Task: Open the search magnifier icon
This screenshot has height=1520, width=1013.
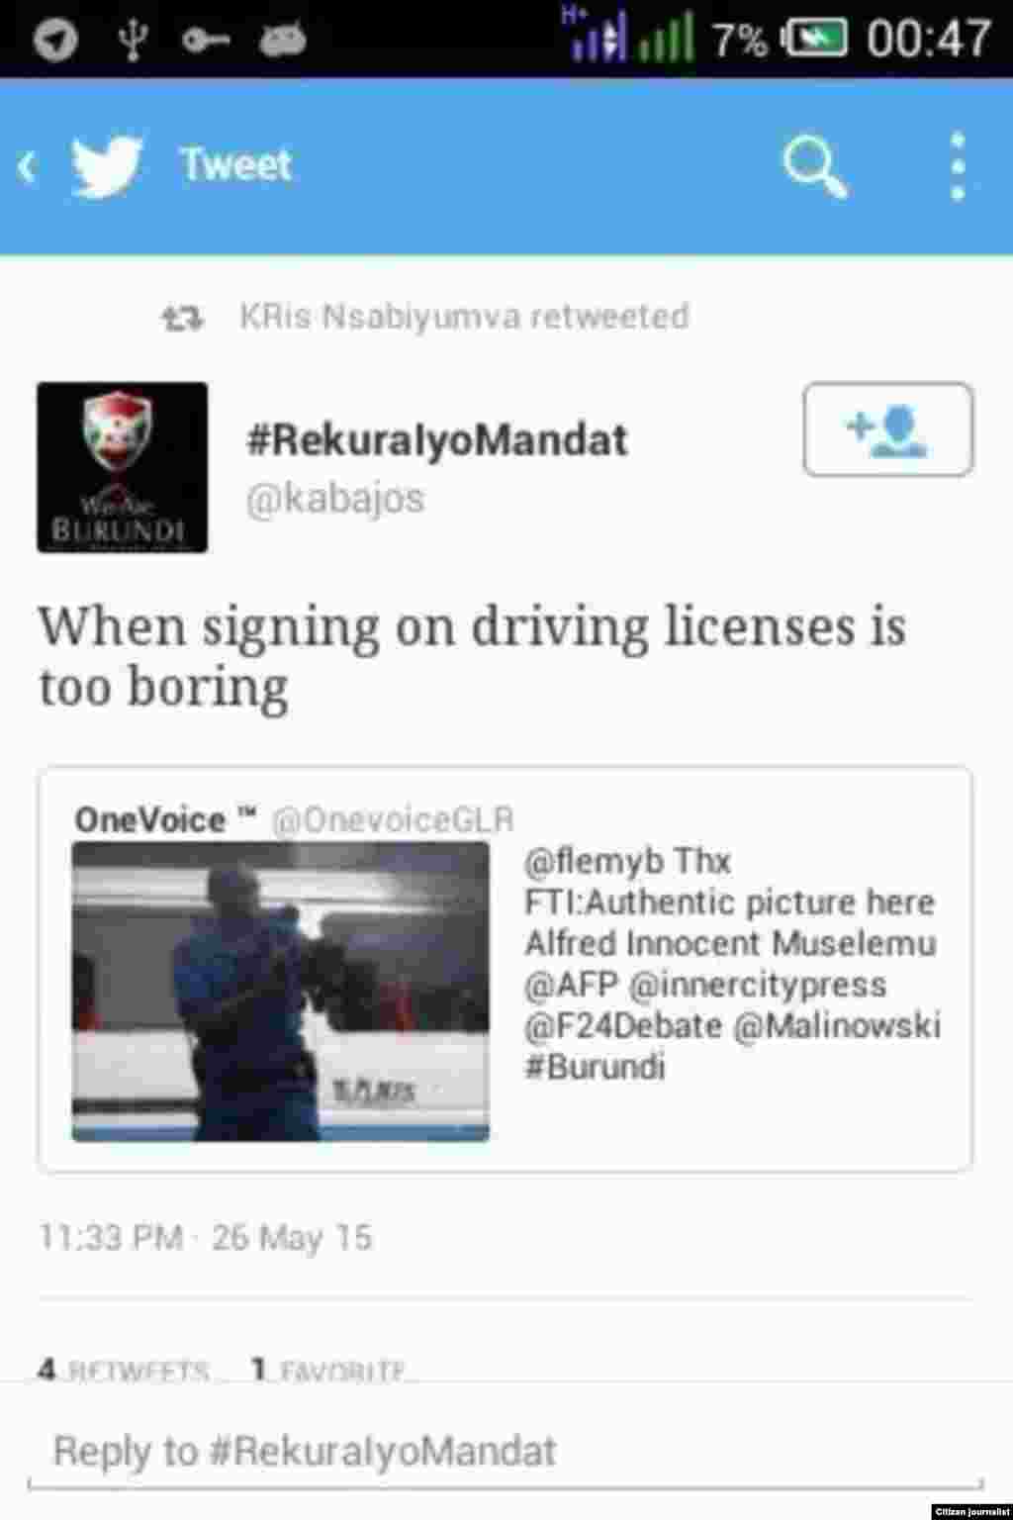Action: [815, 166]
